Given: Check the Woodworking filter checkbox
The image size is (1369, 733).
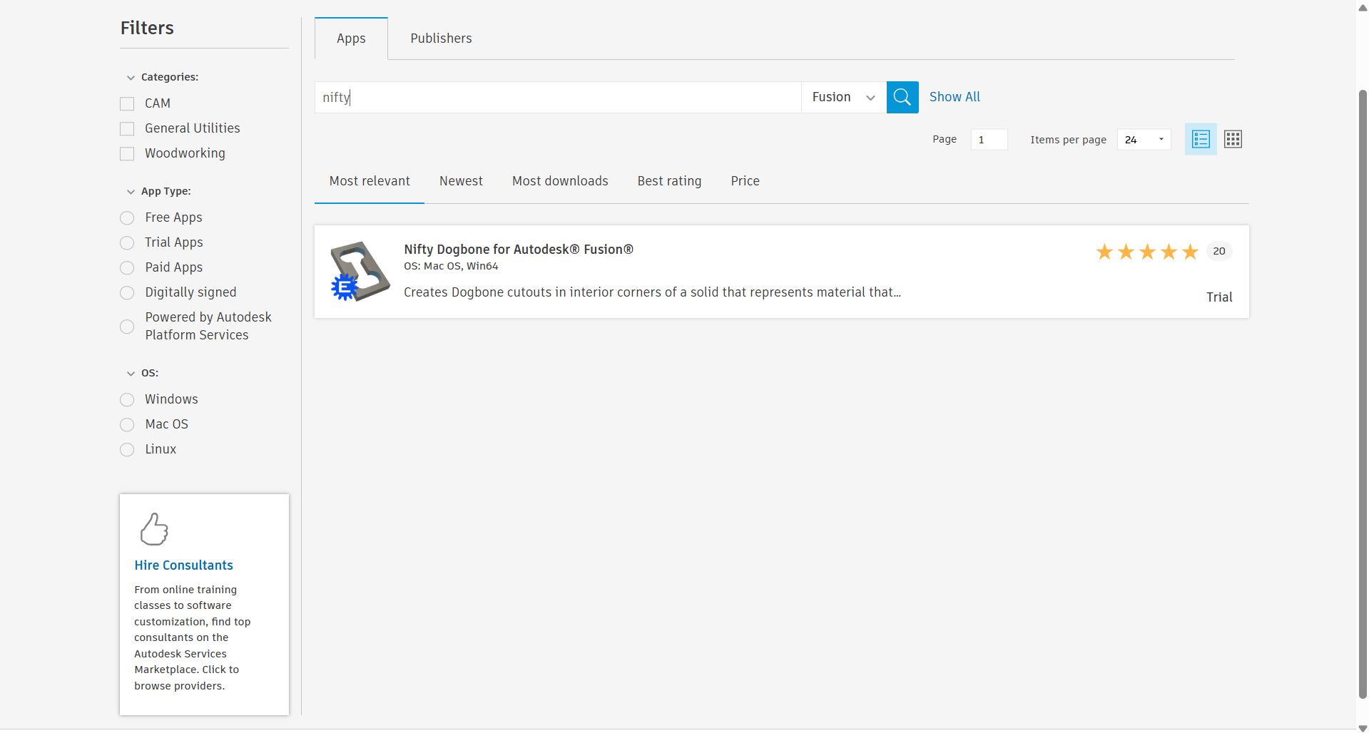Looking at the screenshot, I should tap(127, 153).
